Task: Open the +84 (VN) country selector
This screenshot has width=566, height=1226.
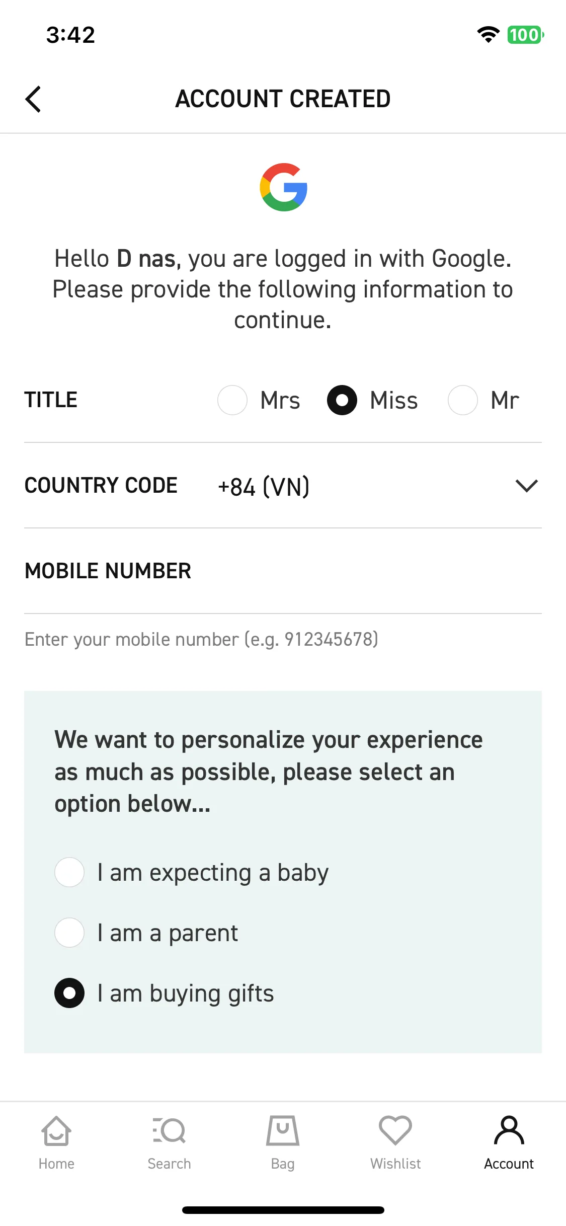Action: [x=378, y=486]
